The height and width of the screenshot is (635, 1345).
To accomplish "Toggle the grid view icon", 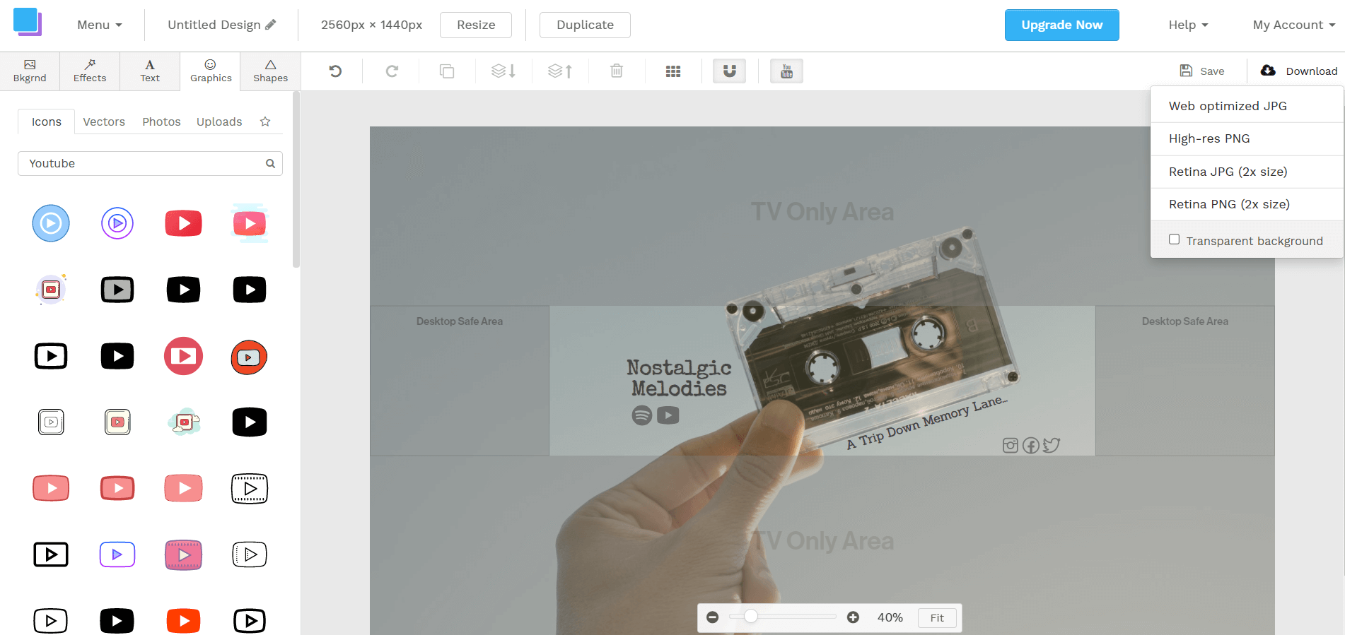I will coord(673,71).
